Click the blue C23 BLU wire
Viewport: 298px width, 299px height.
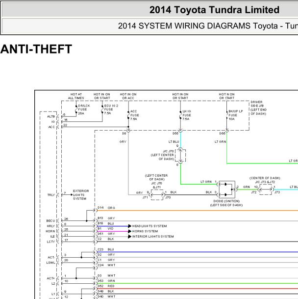click(x=197, y=252)
